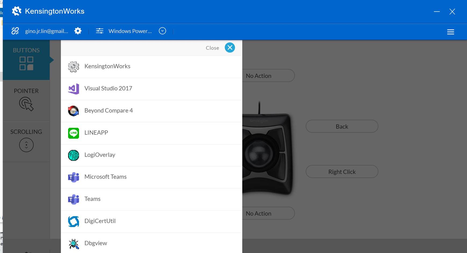Select LogiOverlay from the list
Screen dimensions: 467x253
(x=152, y=155)
